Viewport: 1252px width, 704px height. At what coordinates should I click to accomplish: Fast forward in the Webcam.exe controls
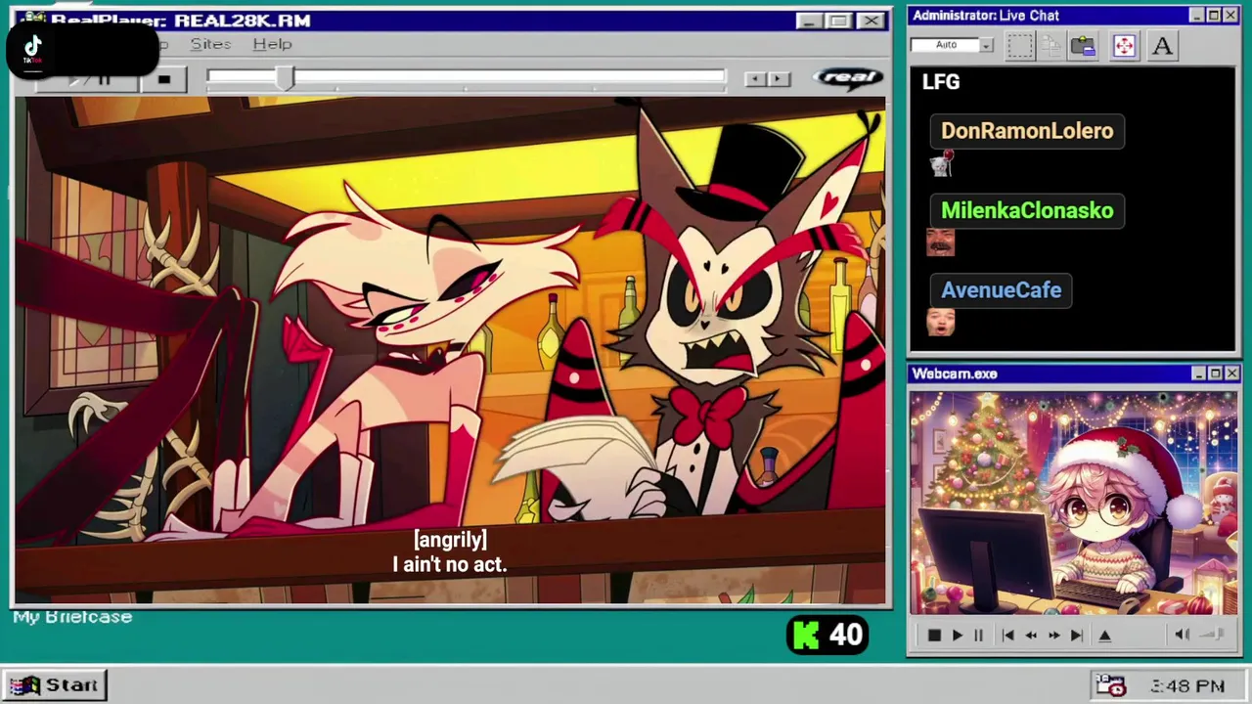coord(1053,636)
